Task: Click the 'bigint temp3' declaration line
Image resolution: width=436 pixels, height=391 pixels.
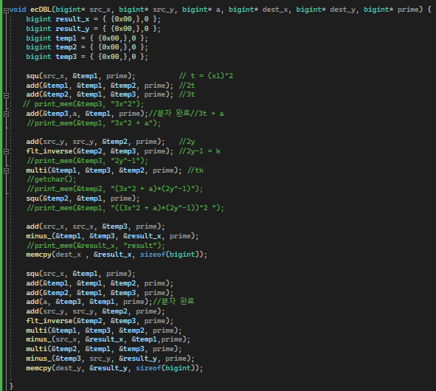Action: [x=87, y=57]
